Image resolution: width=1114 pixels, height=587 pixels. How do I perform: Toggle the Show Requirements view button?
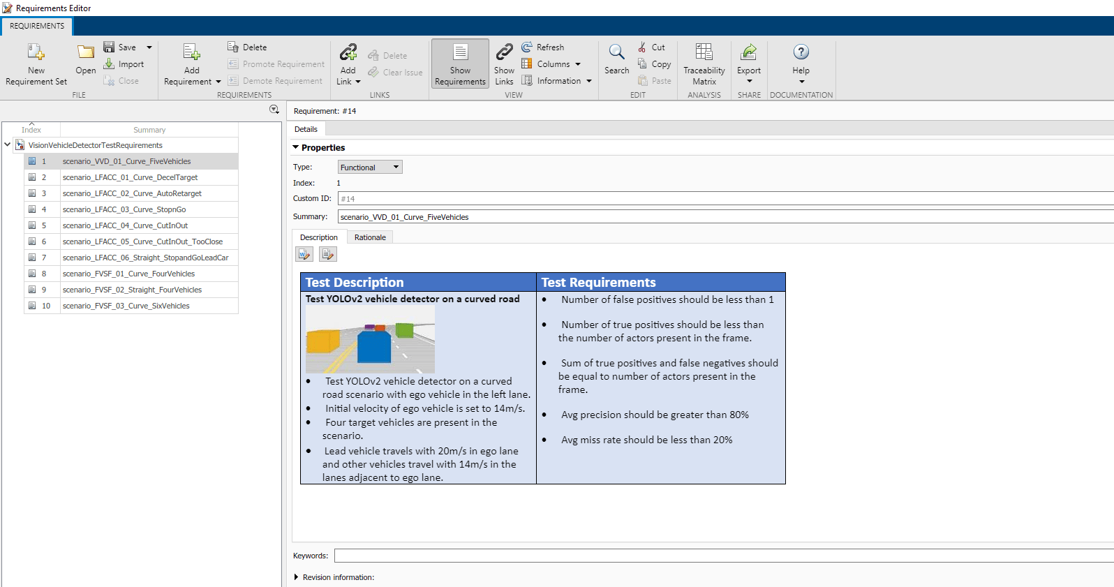pos(460,64)
